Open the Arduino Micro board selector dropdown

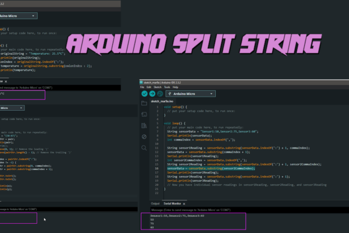click(191, 94)
